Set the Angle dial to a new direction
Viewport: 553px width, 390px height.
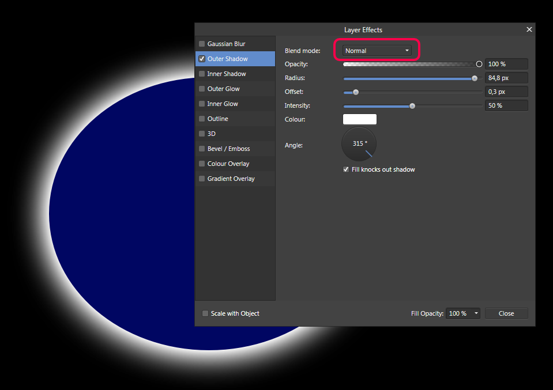click(359, 143)
